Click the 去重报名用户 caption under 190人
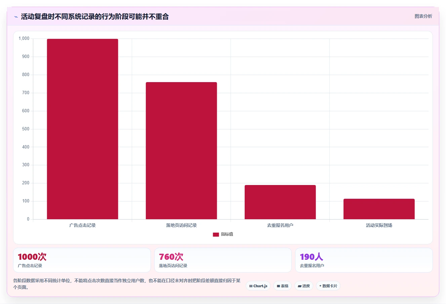This screenshot has width=446, height=304. [x=312, y=265]
